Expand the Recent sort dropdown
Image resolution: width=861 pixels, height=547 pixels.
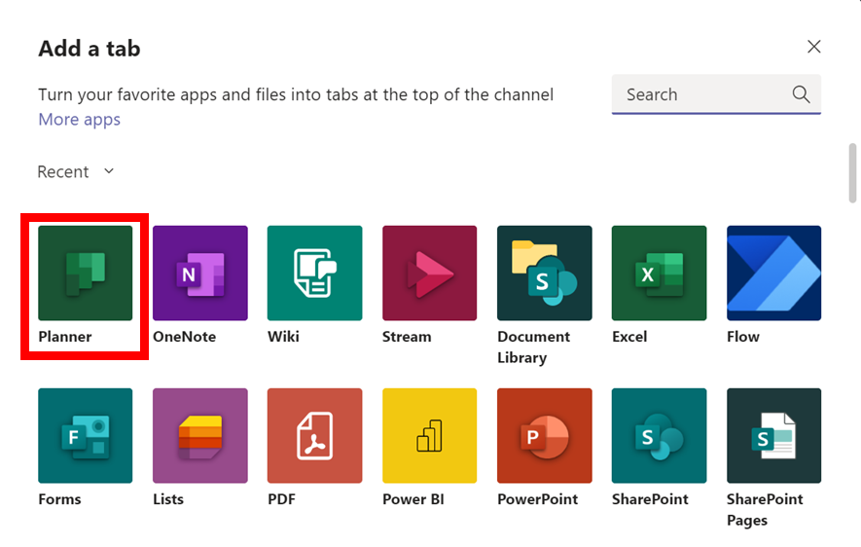[76, 172]
